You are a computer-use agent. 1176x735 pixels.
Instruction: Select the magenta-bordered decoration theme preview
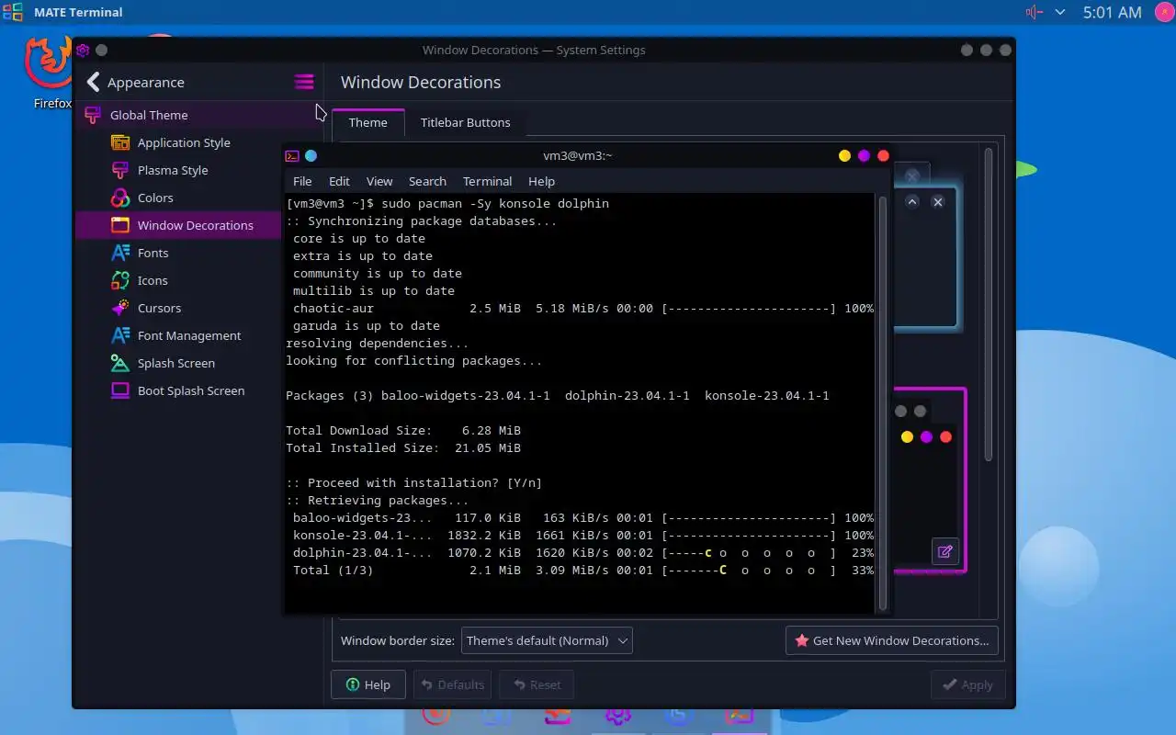[929, 481]
